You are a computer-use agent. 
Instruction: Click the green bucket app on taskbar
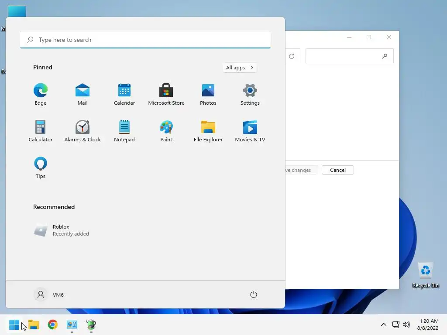point(91,325)
